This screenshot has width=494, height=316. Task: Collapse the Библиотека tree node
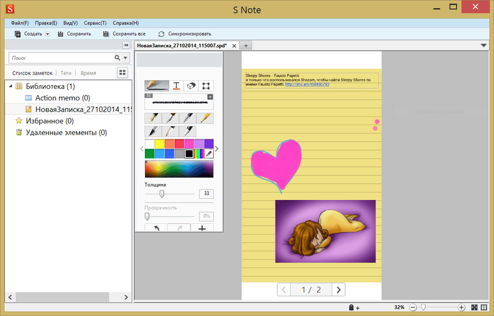(9, 86)
